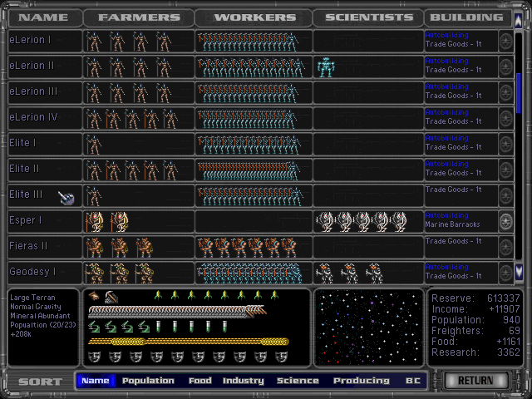Image resolution: width=532 pixels, height=399 pixels.
Task: Select the cyan android scientist on eLerion II
Action: pos(326,67)
